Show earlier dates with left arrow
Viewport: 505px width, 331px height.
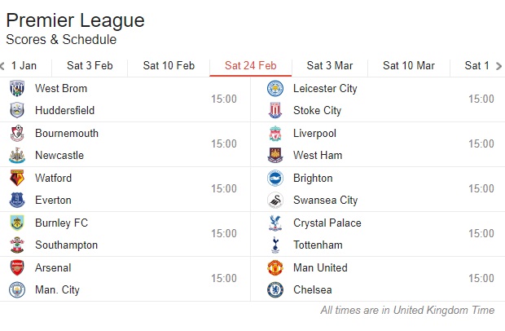(x=2, y=66)
